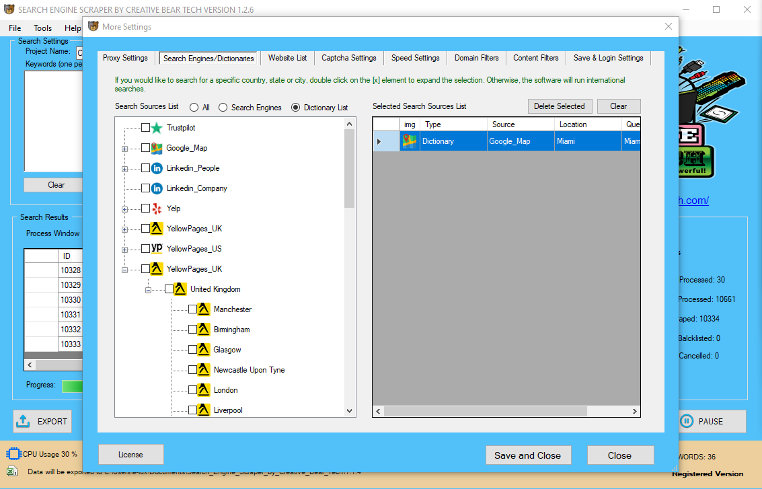This screenshot has height=489, width=762.
Task: Click the Glasgow yellow pages icon
Action: [x=204, y=350]
